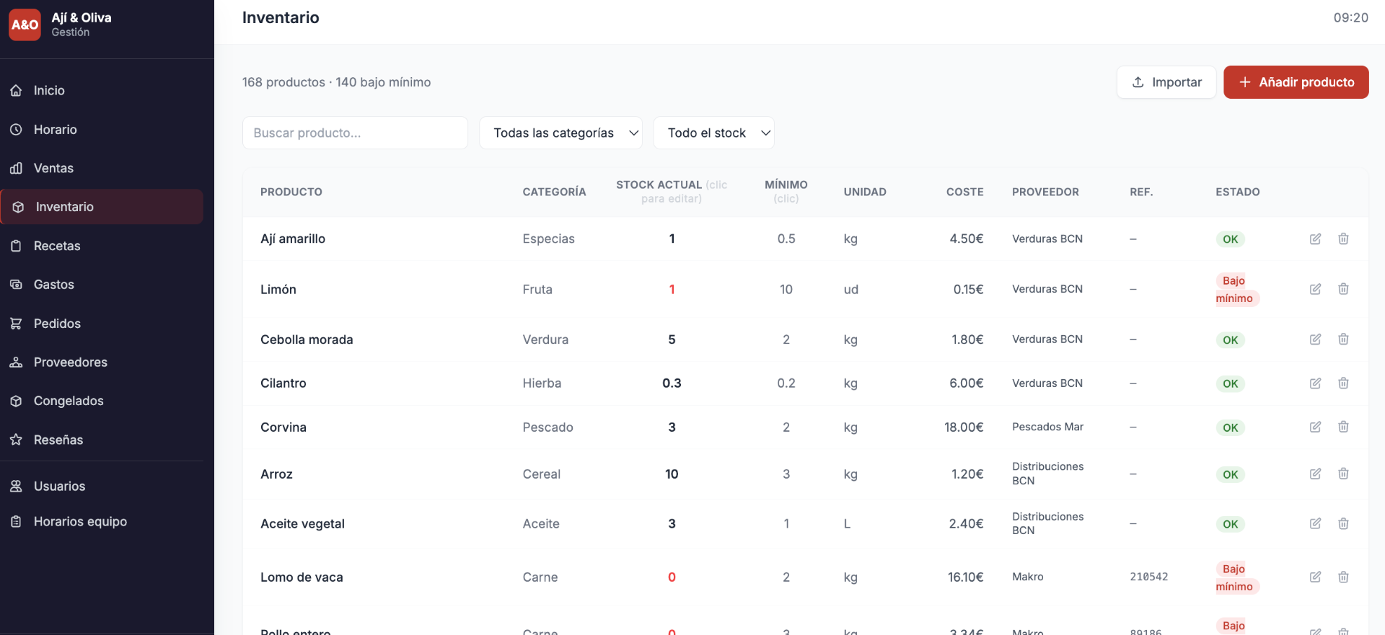1385x635 pixels.
Task: Open the Todas las categorías dropdown
Action: pyautogui.click(x=560, y=133)
